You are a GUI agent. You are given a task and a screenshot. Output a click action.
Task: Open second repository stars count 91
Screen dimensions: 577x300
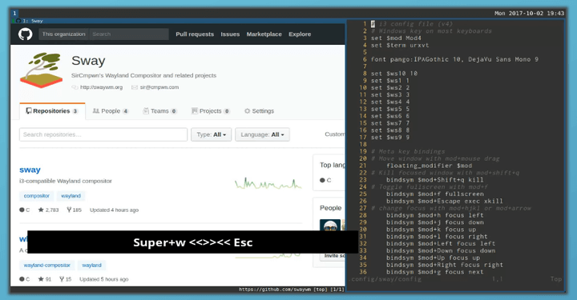(45, 279)
